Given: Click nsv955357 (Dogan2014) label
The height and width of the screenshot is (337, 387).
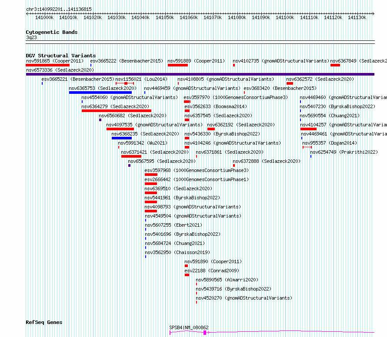Looking at the screenshot, I should 330,143.
